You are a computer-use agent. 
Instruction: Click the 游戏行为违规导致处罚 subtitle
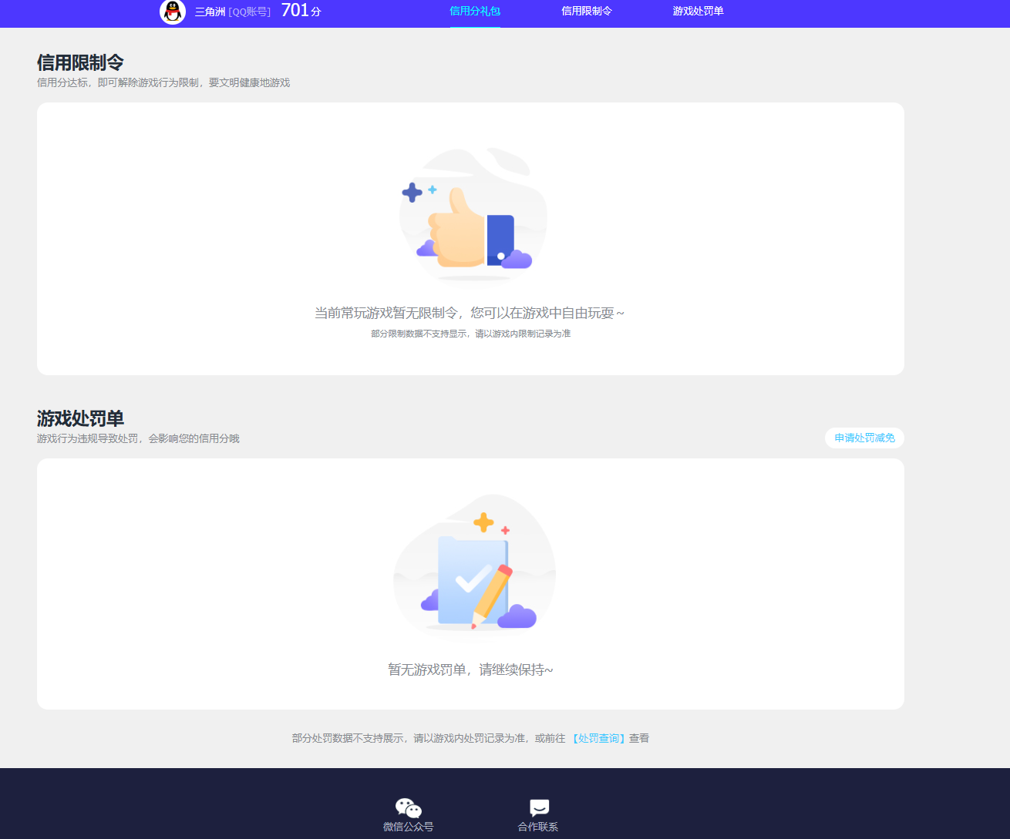point(138,438)
